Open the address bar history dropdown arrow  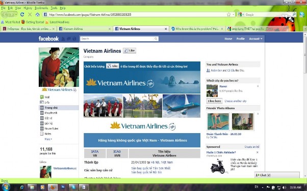tap(234, 14)
